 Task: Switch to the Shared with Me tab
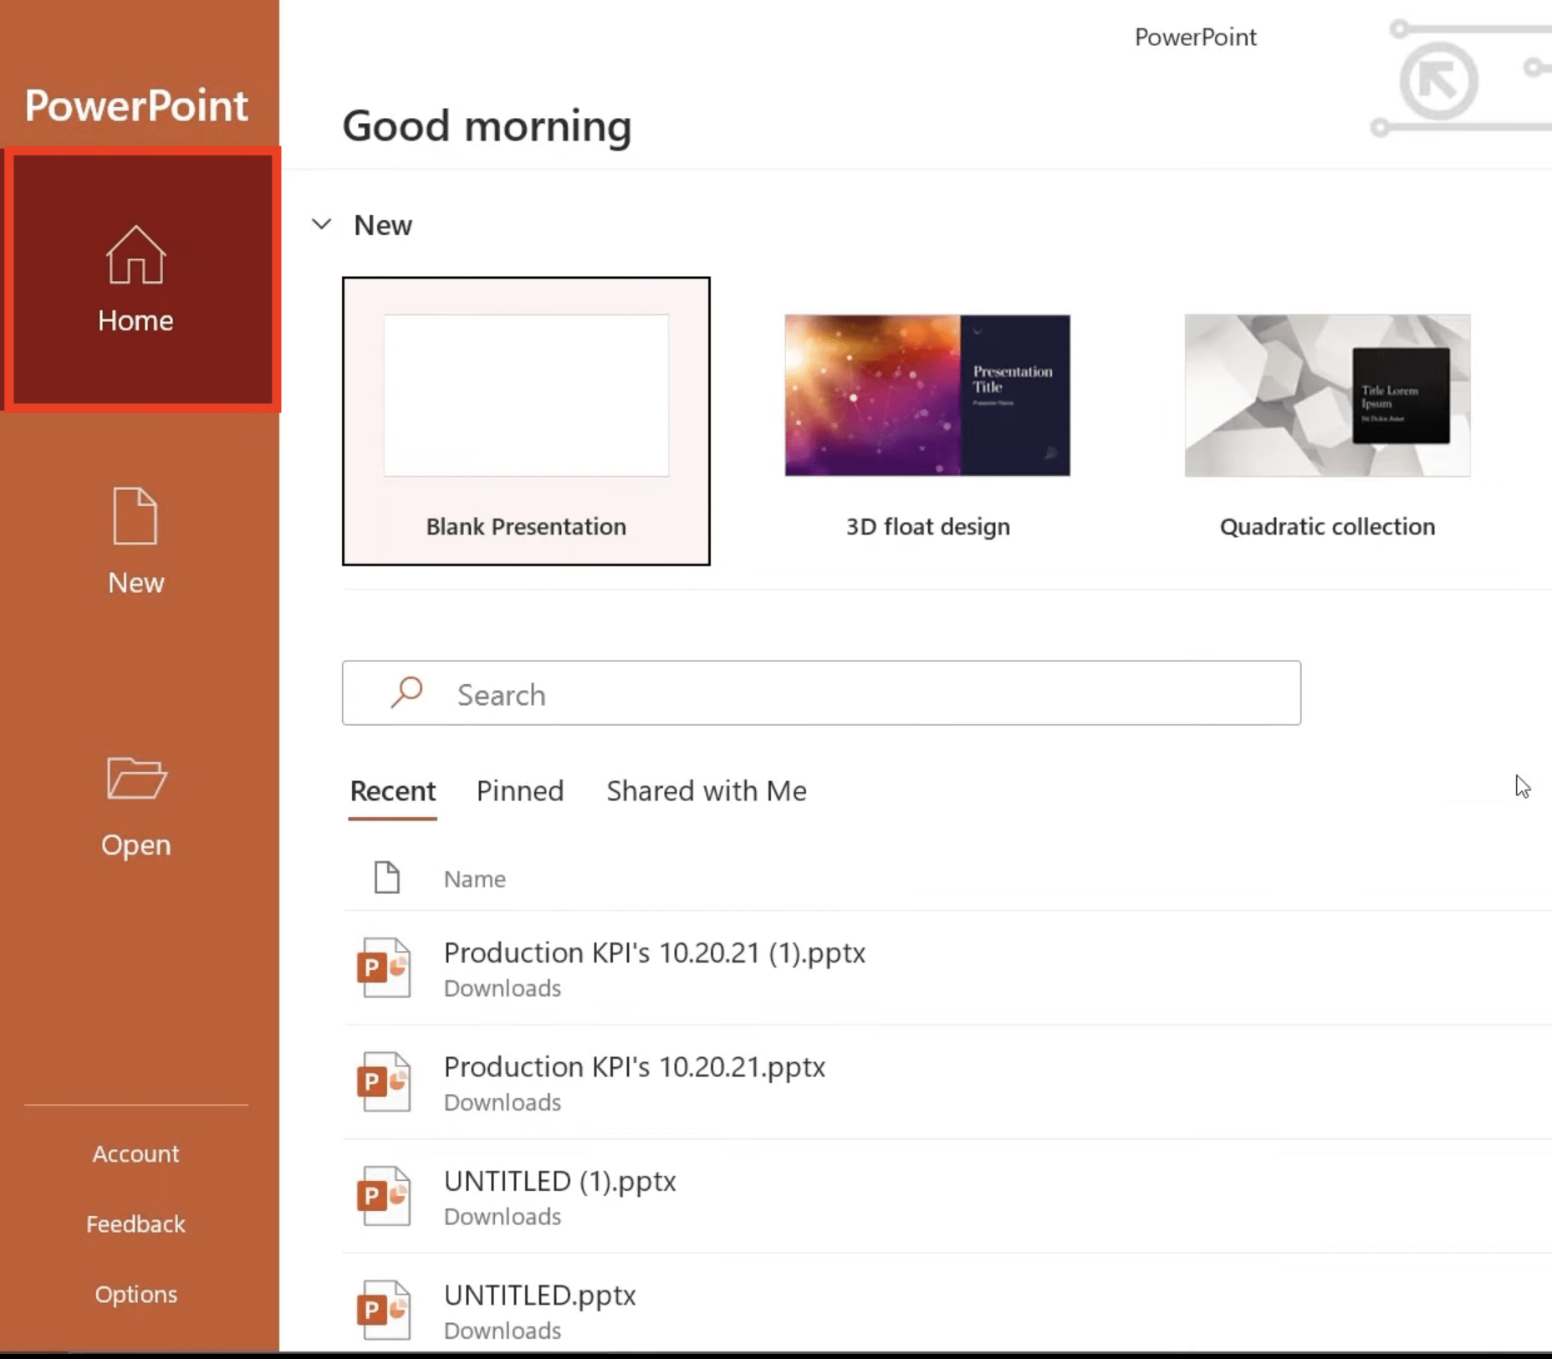click(x=707, y=790)
